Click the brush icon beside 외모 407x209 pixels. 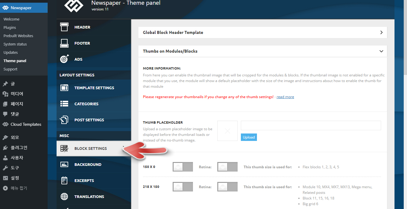coord(5,137)
